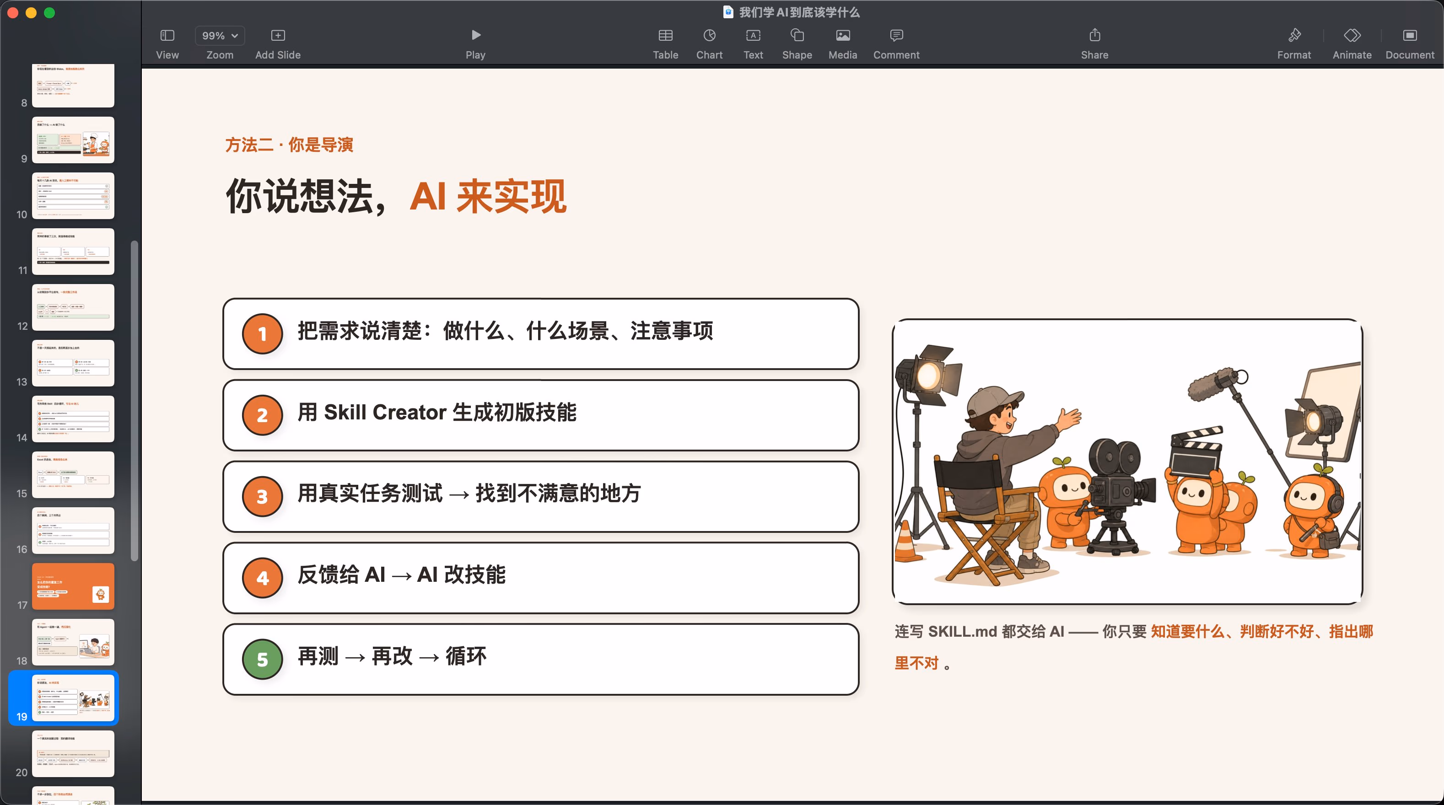
Task: Click the orange number 4 circle
Action: 262,578
